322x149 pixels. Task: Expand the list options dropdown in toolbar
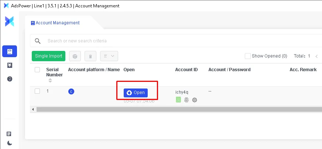109,56
